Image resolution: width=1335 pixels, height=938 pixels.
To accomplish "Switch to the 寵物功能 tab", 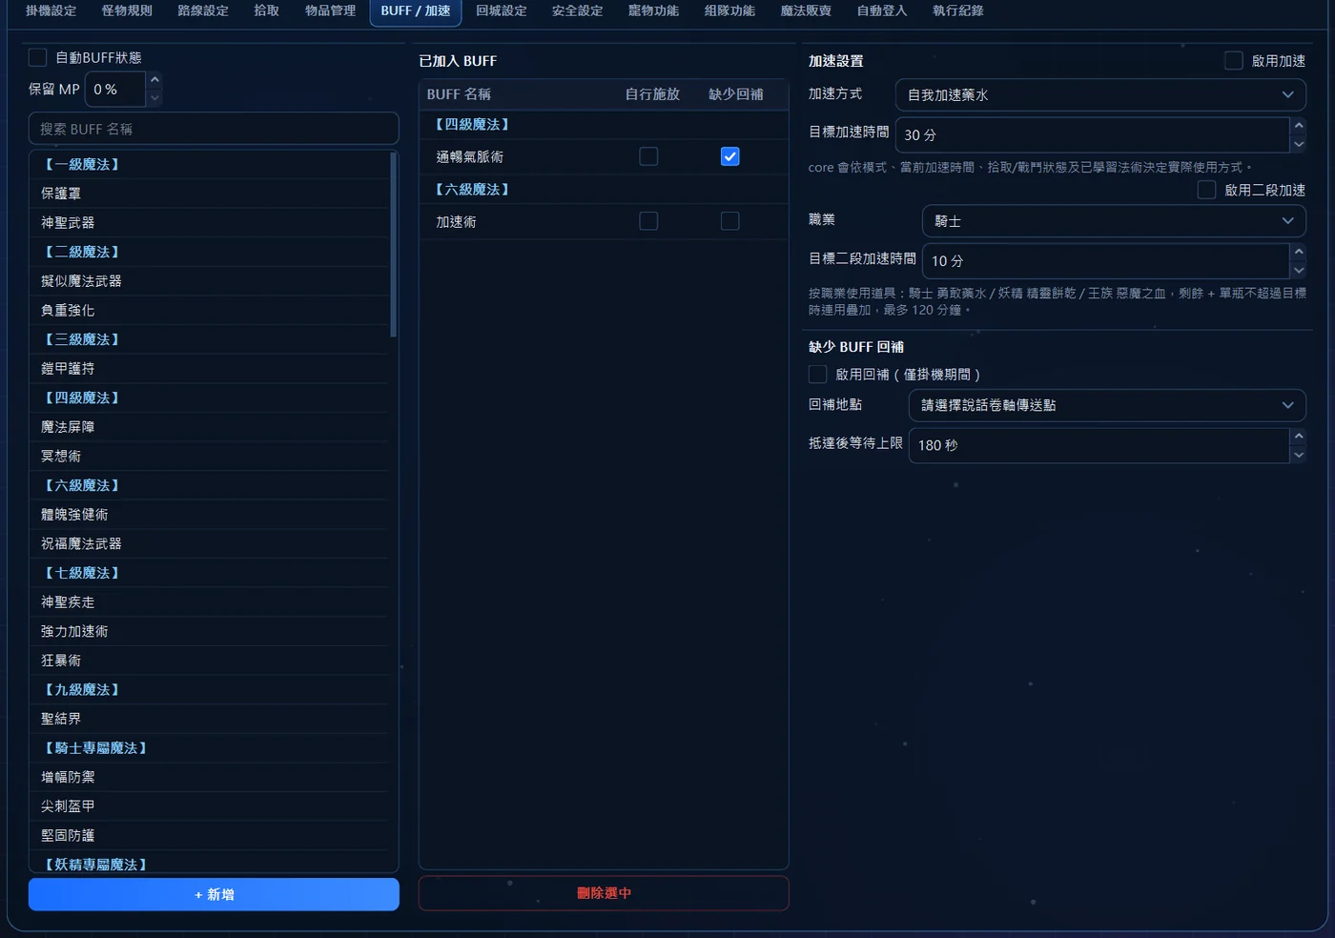I will [654, 10].
